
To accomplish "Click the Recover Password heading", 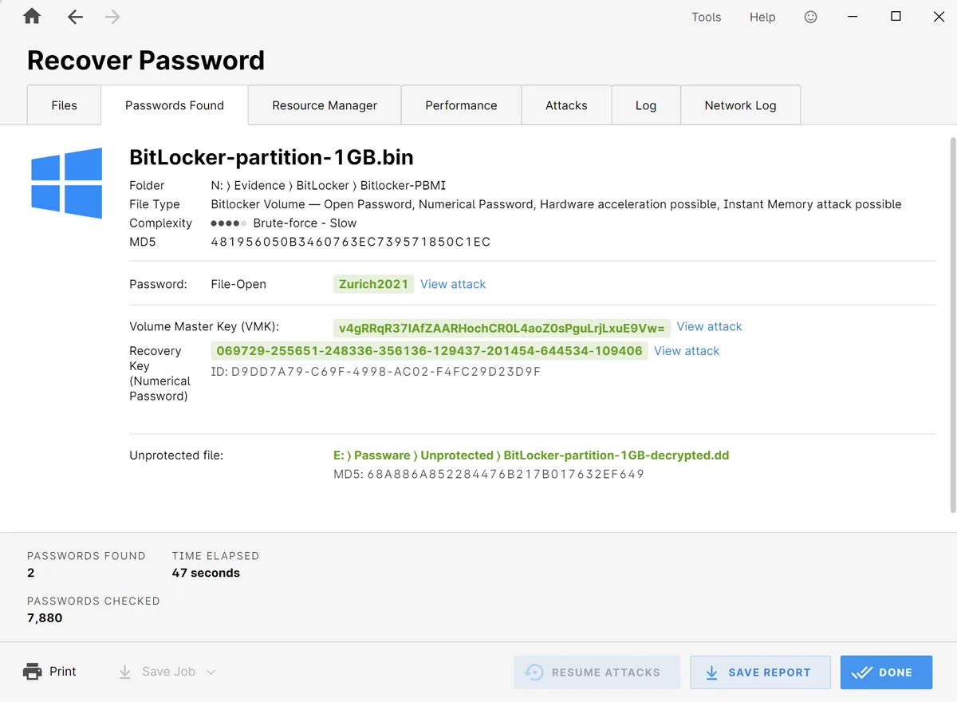I will [x=146, y=61].
